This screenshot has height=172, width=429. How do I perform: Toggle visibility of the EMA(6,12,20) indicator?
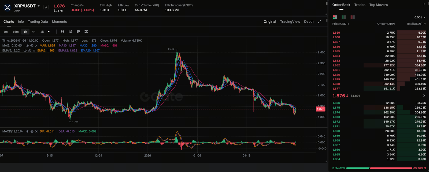(x=25, y=50)
